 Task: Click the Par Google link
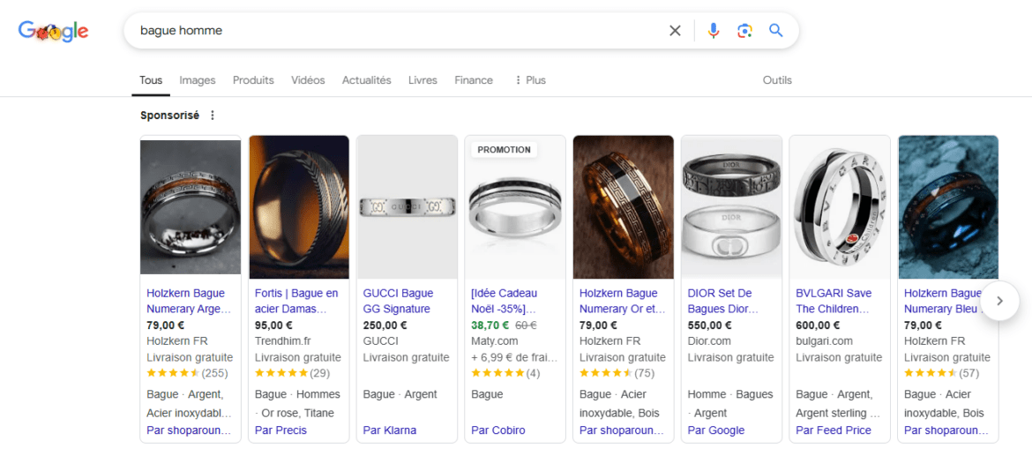716,430
